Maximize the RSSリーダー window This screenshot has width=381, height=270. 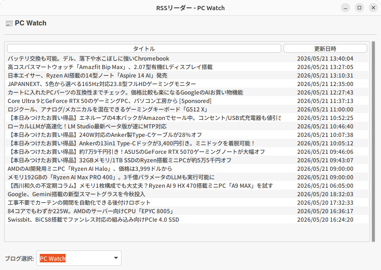pyautogui.click(x=359, y=8)
